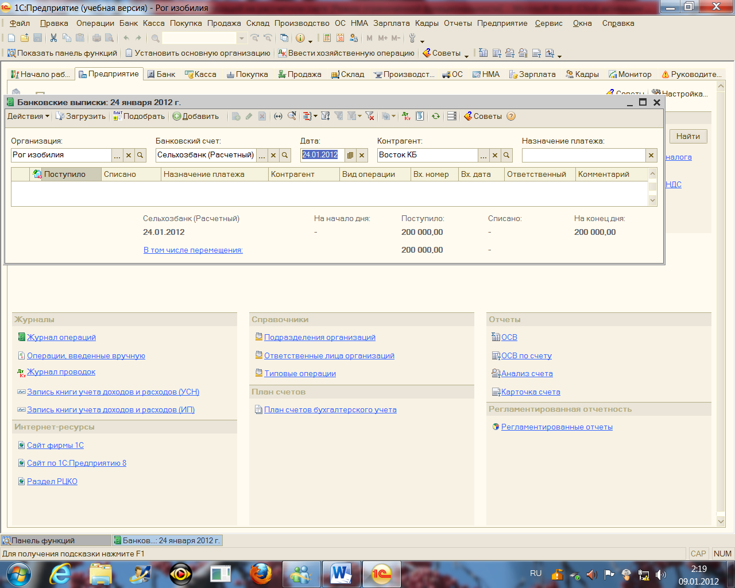Viewport: 735px width, 588px height.
Task: Open the calendar icon in main toolbar
Action: pos(340,38)
